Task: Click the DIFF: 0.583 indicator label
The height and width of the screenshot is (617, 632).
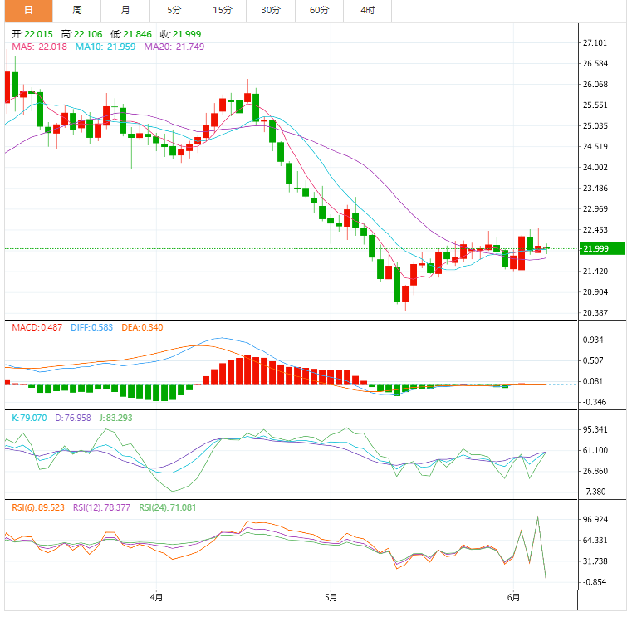Action: (x=91, y=327)
